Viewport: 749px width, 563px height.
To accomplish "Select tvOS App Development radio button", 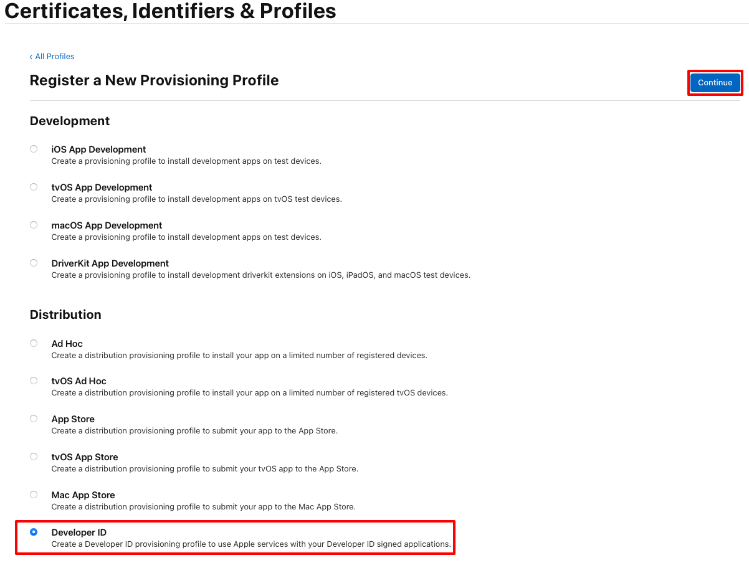I will (34, 187).
